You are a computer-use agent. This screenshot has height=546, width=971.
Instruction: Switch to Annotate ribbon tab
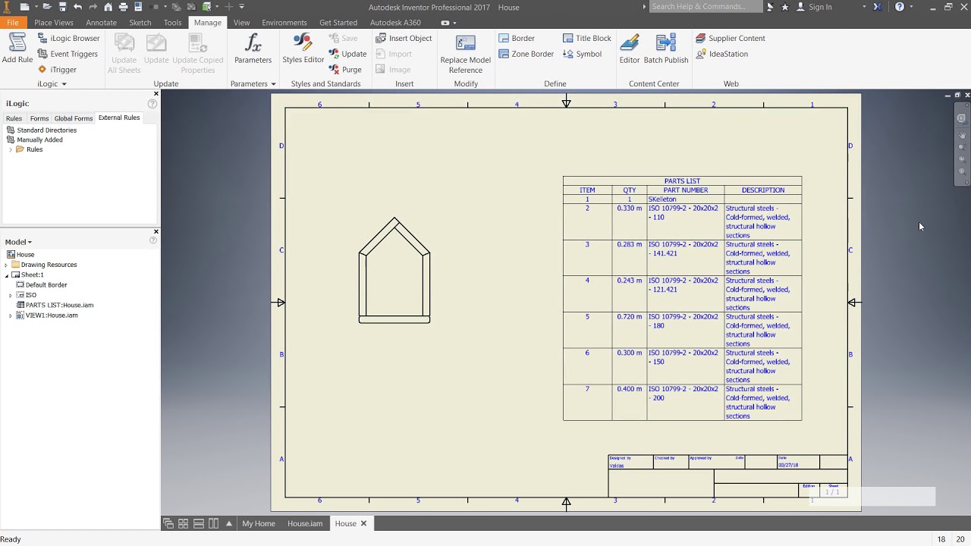point(101,23)
